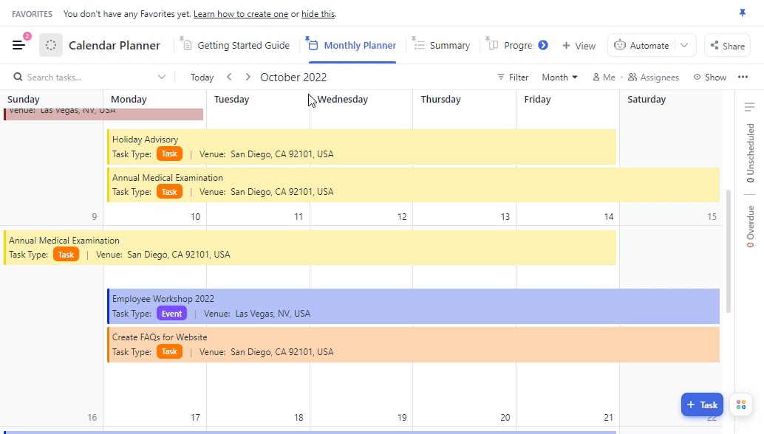Click the purple Employee Workshop 2022 event
Screen dimensions: 764x434
[412, 306]
